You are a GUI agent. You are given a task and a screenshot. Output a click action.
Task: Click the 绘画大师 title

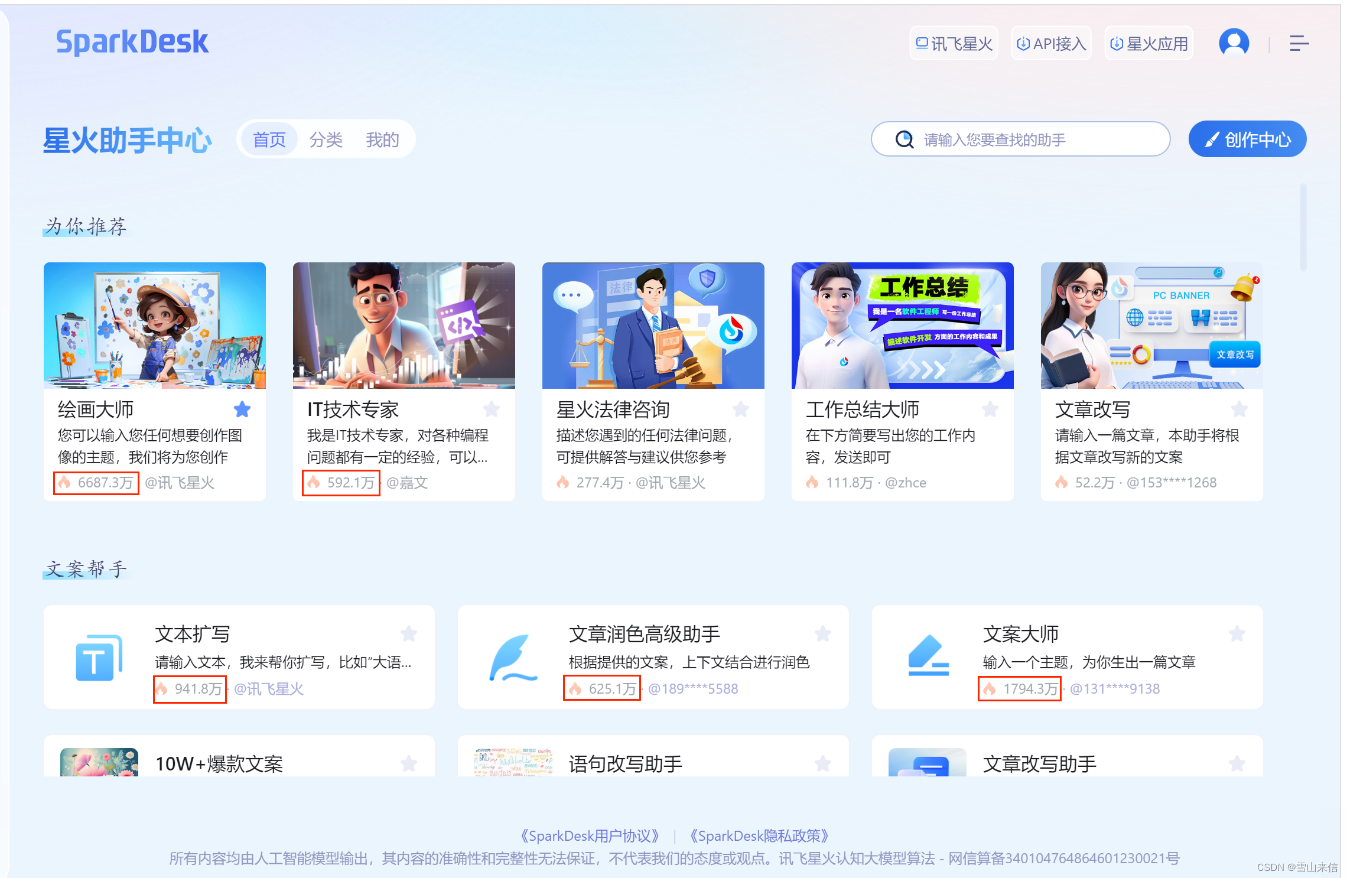tap(96, 409)
